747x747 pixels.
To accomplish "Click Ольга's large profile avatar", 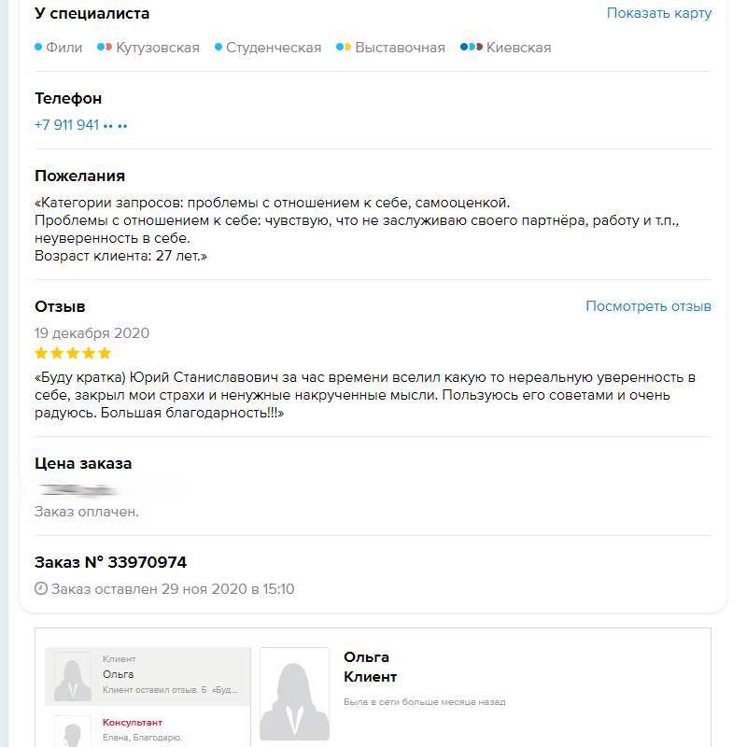I will [x=294, y=696].
